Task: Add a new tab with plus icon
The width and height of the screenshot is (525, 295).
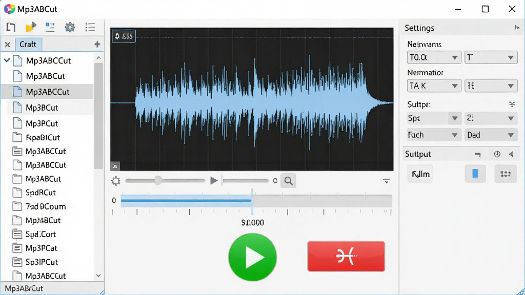Action: pyautogui.click(x=97, y=44)
